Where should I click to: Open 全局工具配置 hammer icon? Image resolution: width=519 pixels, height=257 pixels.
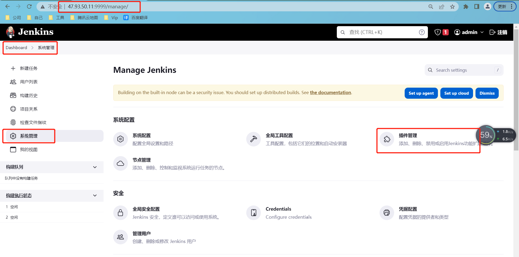coord(254,139)
